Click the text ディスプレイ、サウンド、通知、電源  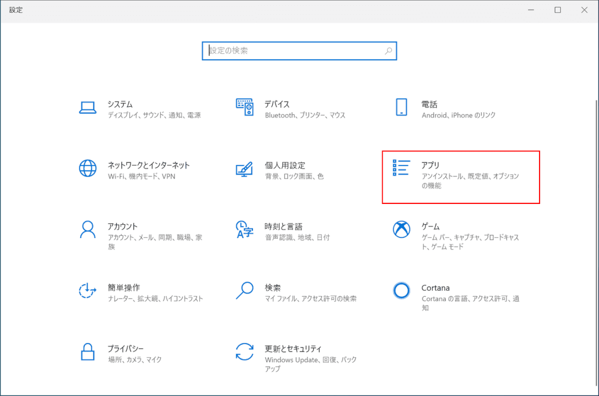pyautogui.click(x=154, y=115)
